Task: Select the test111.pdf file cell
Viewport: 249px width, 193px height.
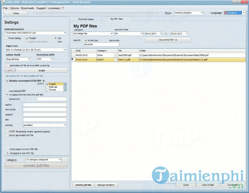Action: click(x=128, y=60)
